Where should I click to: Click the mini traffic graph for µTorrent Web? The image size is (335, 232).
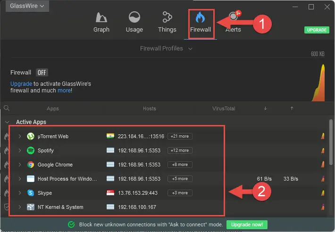click(323, 136)
